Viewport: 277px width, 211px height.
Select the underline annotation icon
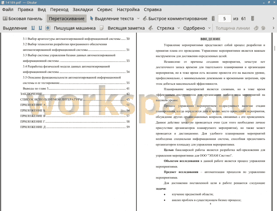coord(33,28)
